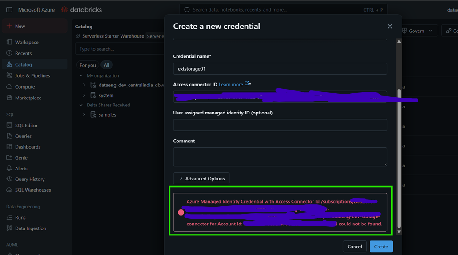Expand Advanced Options
This screenshot has height=255, width=458.
(201, 178)
